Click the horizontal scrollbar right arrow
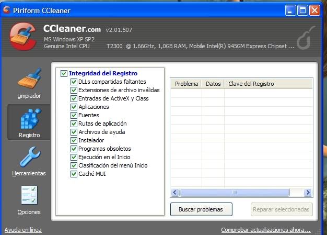This screenshot has height=235, width=327. (308, 192)
